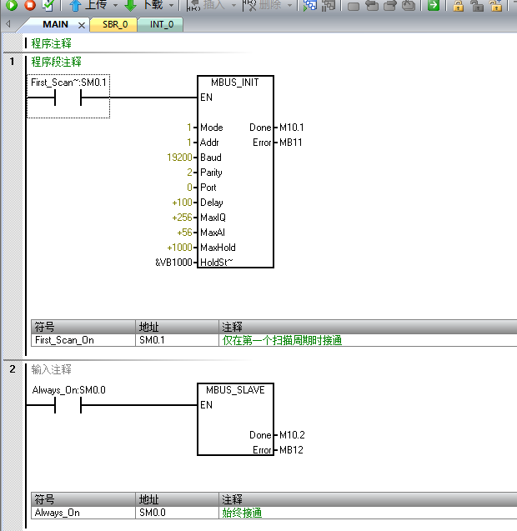Open the Insert (插入) dropdown arrow
517x531 pixels.
[x=233, y=5]
